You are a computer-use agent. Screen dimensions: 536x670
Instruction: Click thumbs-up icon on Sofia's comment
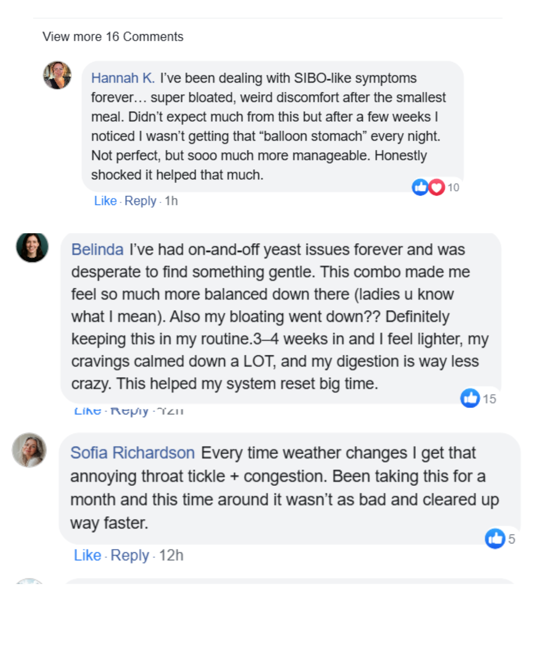(495, 538)
